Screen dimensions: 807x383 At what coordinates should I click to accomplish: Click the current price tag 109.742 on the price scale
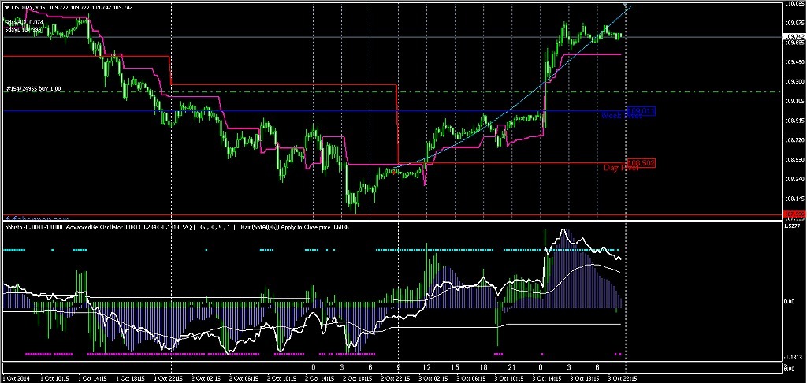point(793,36)
